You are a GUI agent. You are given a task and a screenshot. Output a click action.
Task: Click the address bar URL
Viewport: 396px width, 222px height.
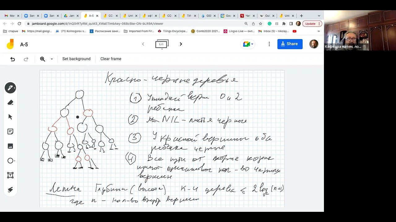97,23
